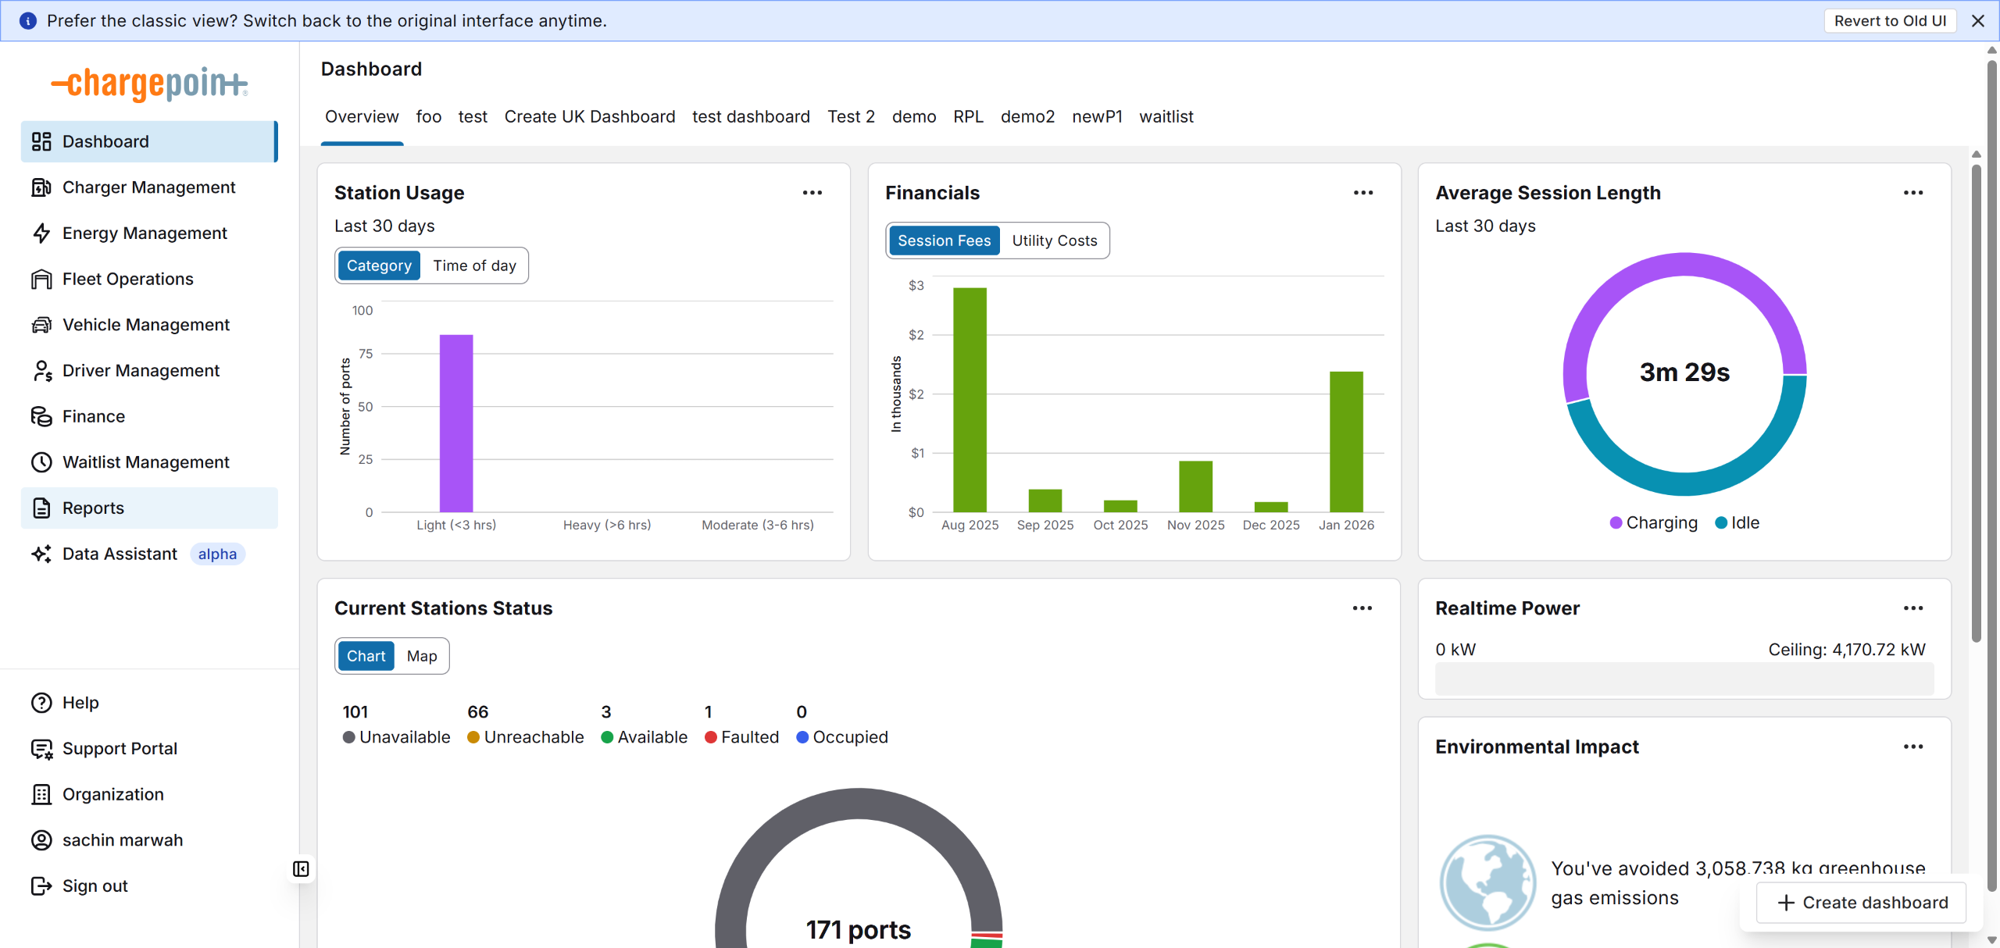Click the Driver Management person icon
The image size is (2000, 948).
[41, 371]
